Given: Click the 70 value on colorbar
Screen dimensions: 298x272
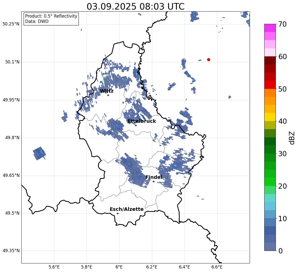Looking at the screenshot, I should 282,24.
